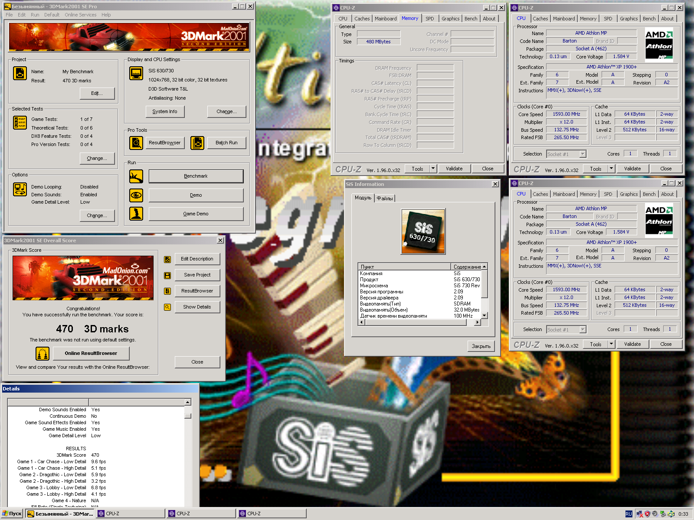Click the Online ResultBrowser button
This screenshot has height=520, width=694.
pyautogui.click(x=91, y=354)
